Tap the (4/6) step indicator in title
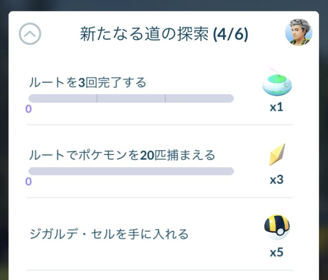Image resolution: width=328 pixels, height=280 pixels. (230, 34)
